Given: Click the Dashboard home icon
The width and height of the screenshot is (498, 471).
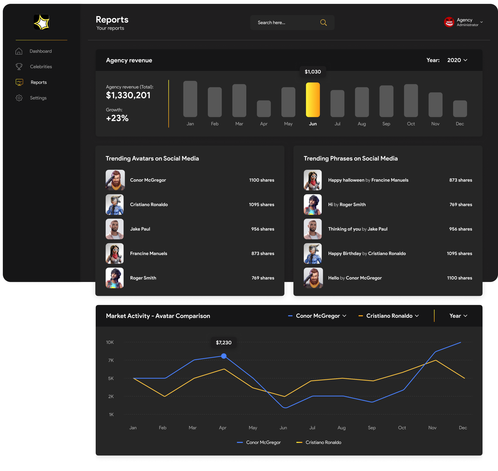Looking at the screenshot, I should click(x=19, y=51).
